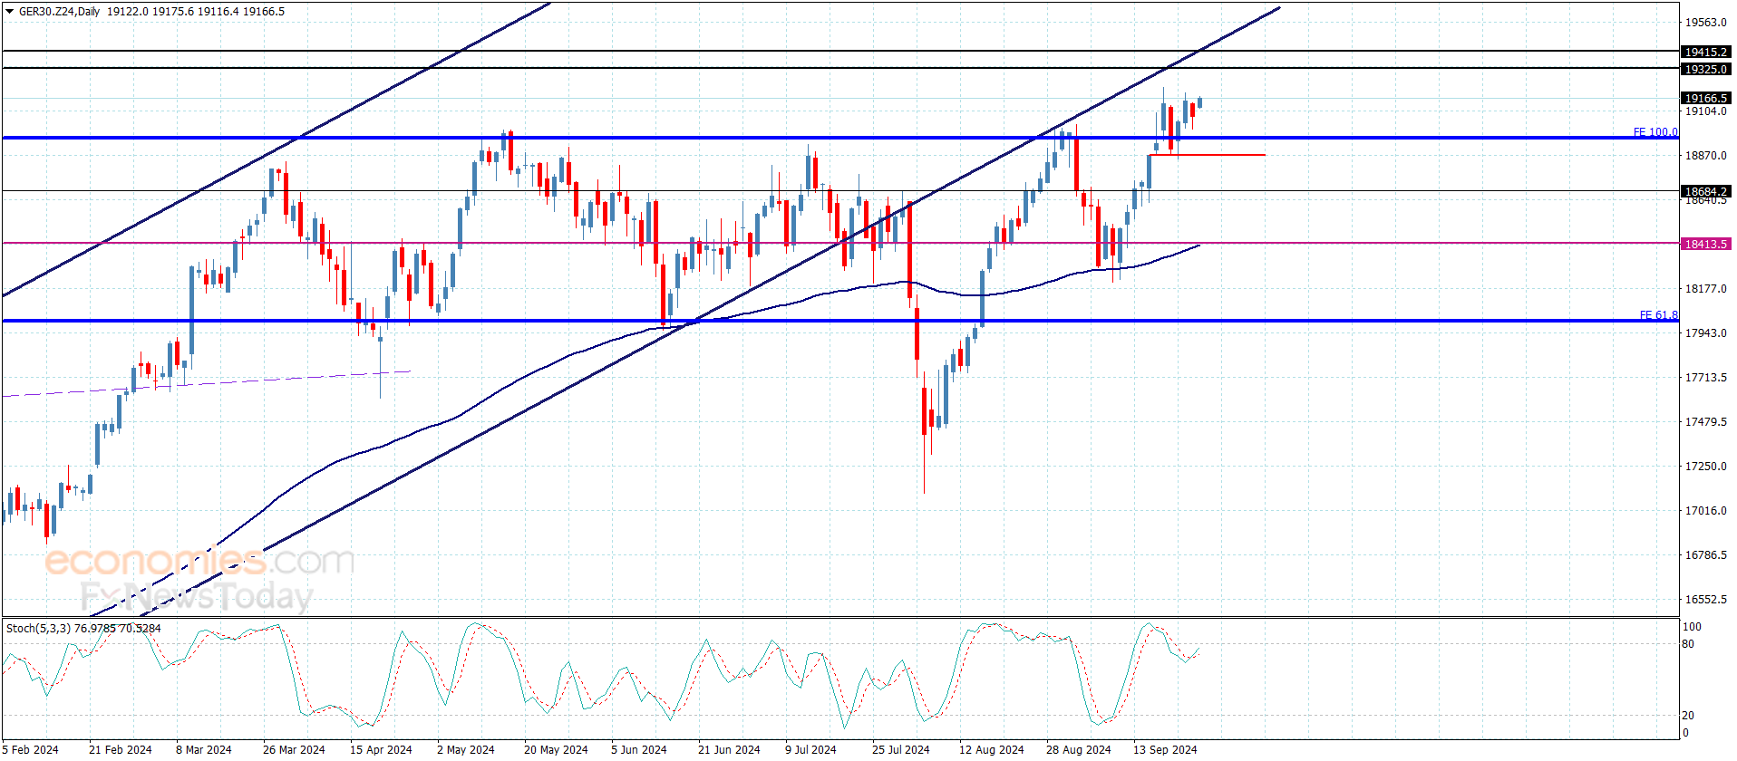1737x761 pixels.
Task: Click the 20 May 2024 date label
Action: point(556,749)
